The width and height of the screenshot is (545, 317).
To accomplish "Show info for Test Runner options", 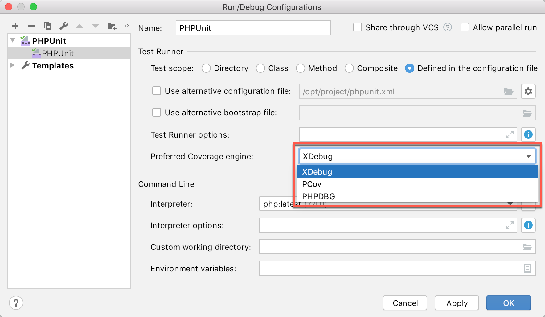I will click(528, 134).
